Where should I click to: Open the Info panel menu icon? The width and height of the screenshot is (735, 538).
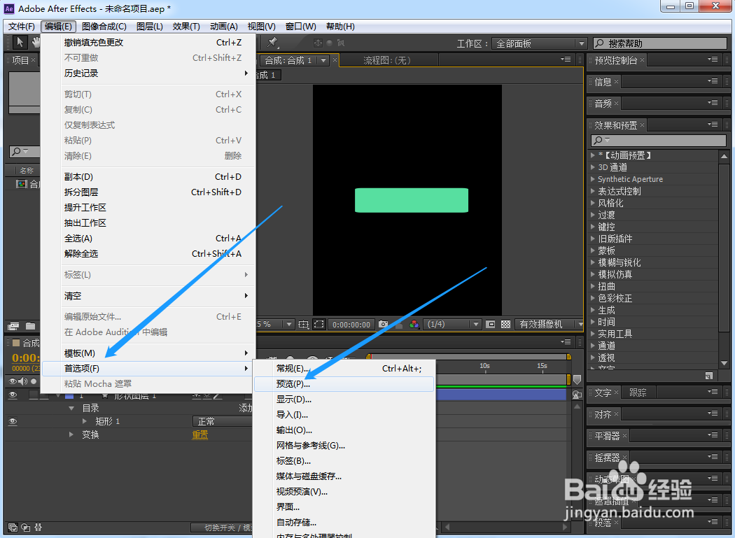(713, 81)
